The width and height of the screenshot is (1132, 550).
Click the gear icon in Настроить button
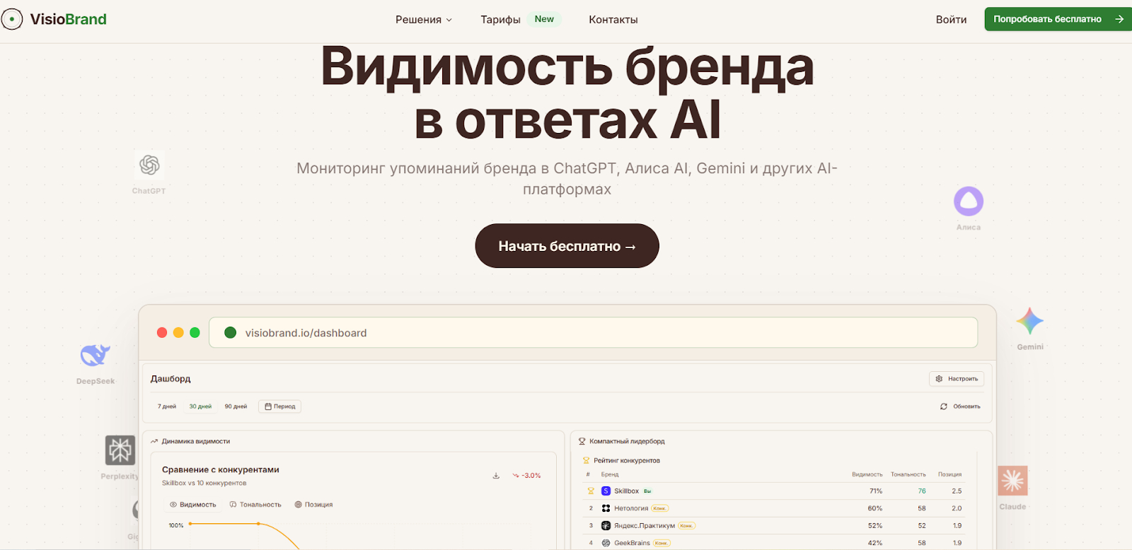(939, 379)
